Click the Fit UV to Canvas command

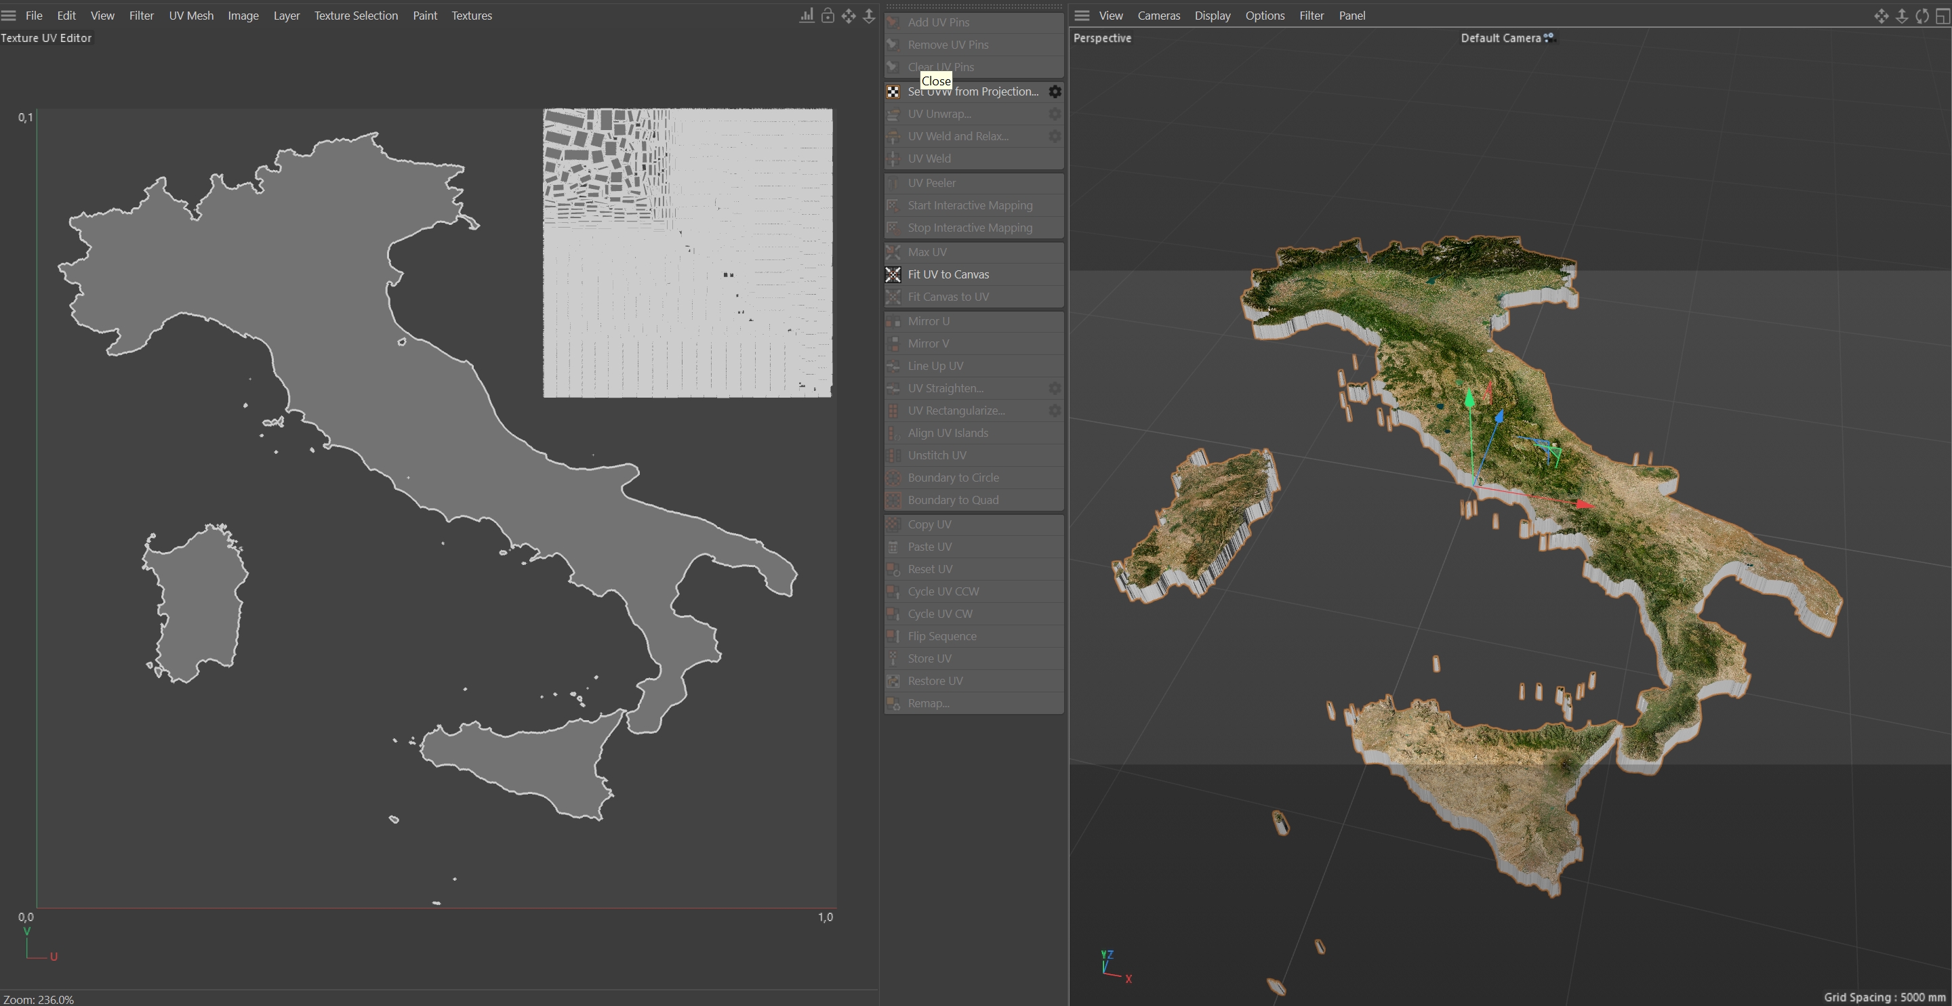[x=948, y=274]
